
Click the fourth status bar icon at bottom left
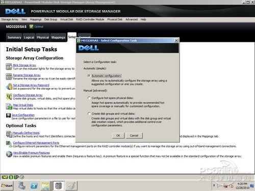22,177
